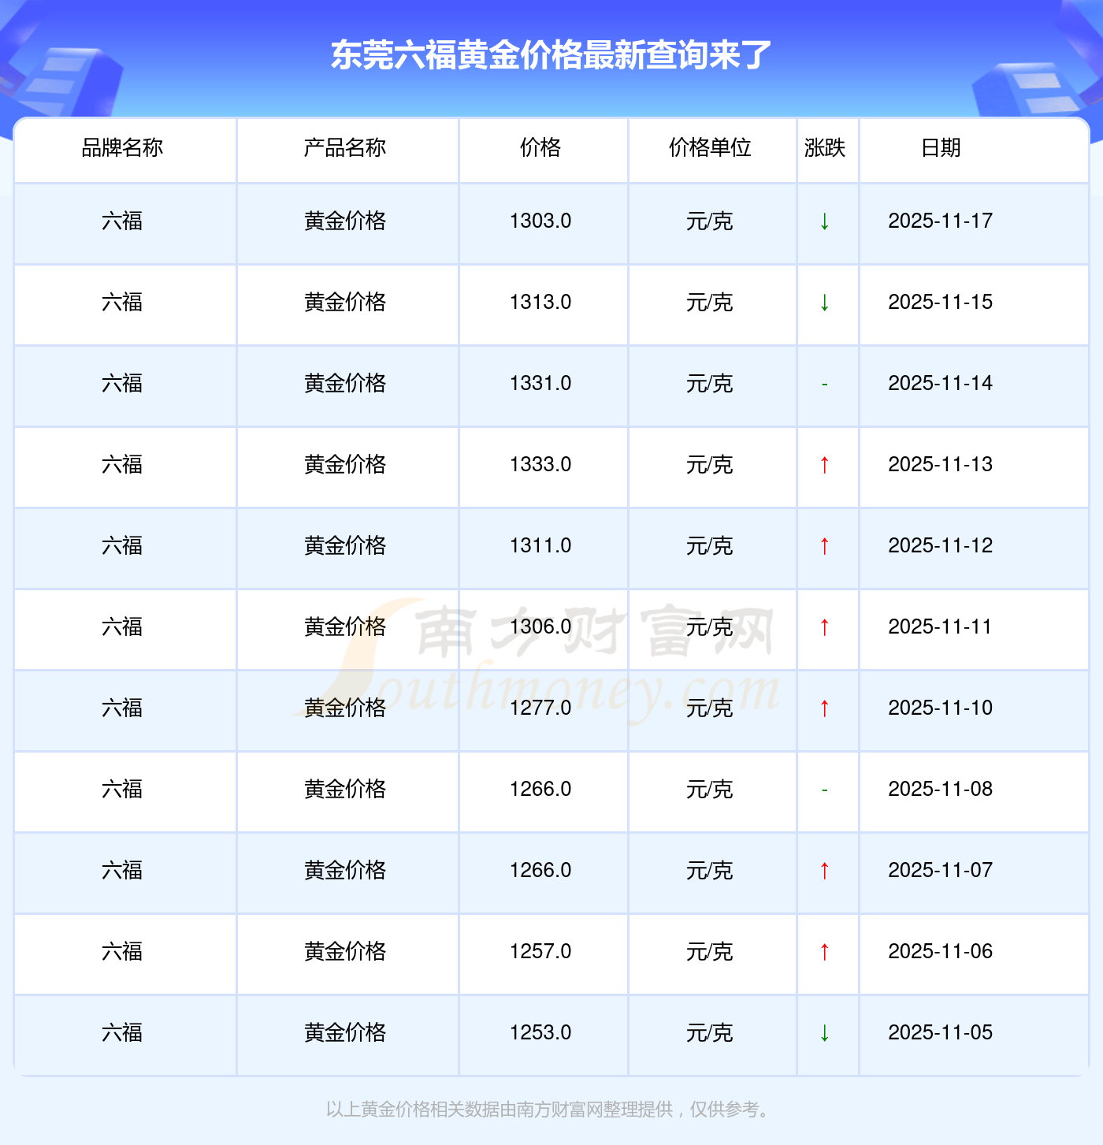The height and width of the screenshot is (1145, 1103).
Task: Click the price 1333.0
Action: (x=540, y=464)
